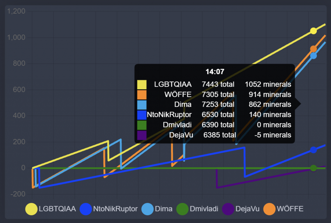
Task: Click the '862 minerals' tooltip value
Action: click(x=270, y=104)
